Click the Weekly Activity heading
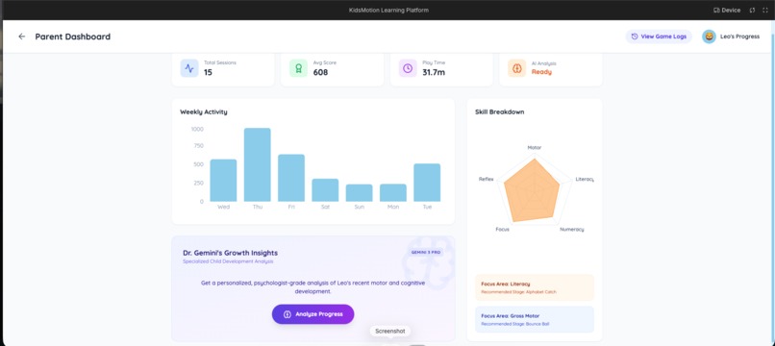Screen dimensions: 775x346 (x=204, y=112)
